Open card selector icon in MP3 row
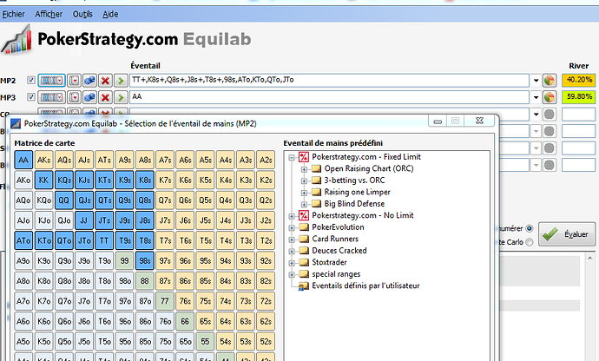The height and width of the screenshot is (361, 599). point(74,97)
